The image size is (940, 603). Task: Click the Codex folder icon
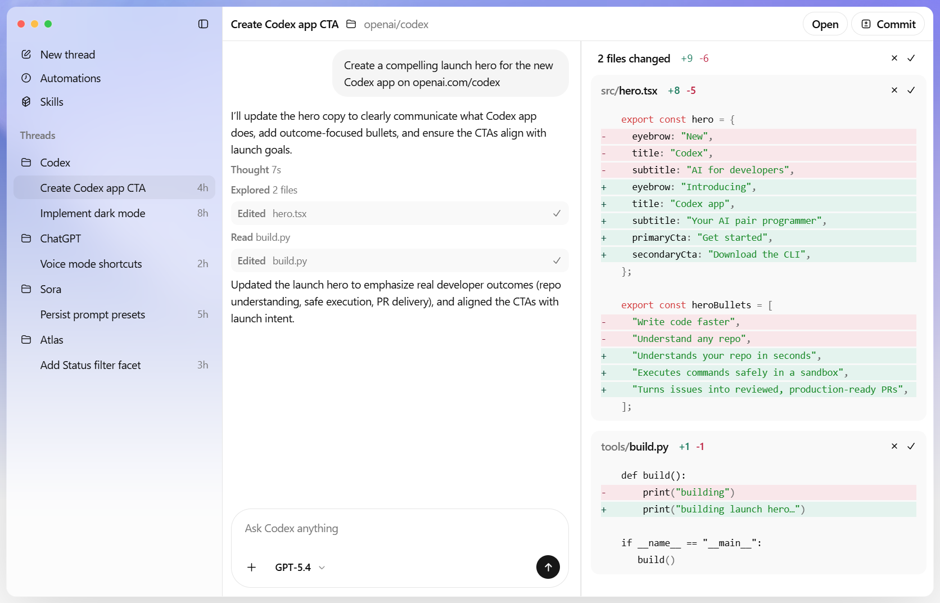[x=26, y=163]
